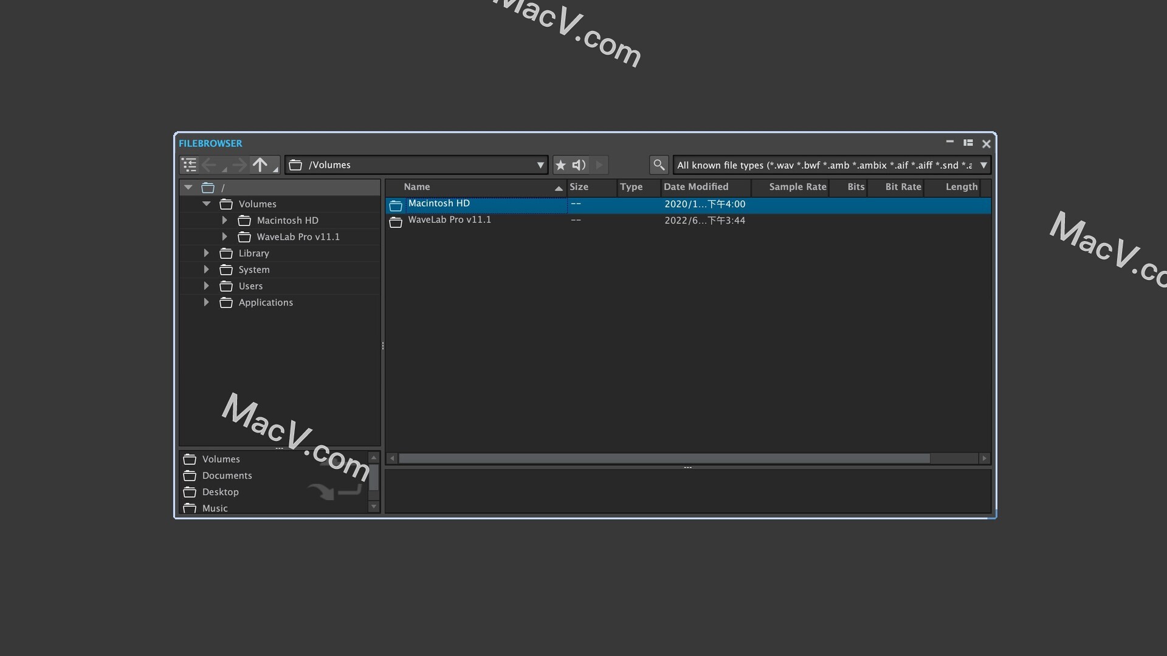Viewport: 1167px width, 656px height.
Task: Open Documents favorite folder
Action: (227, 476)
